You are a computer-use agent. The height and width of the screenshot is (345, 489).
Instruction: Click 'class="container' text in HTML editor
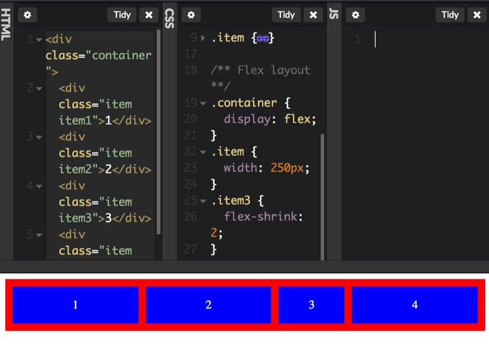pos(98,55)
